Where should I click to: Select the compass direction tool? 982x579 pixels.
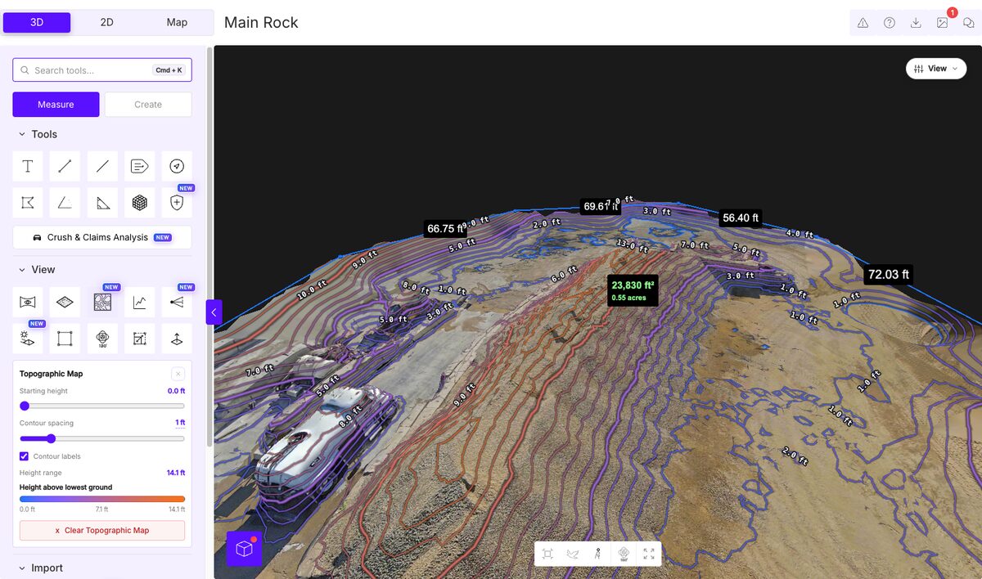[177, 166]
